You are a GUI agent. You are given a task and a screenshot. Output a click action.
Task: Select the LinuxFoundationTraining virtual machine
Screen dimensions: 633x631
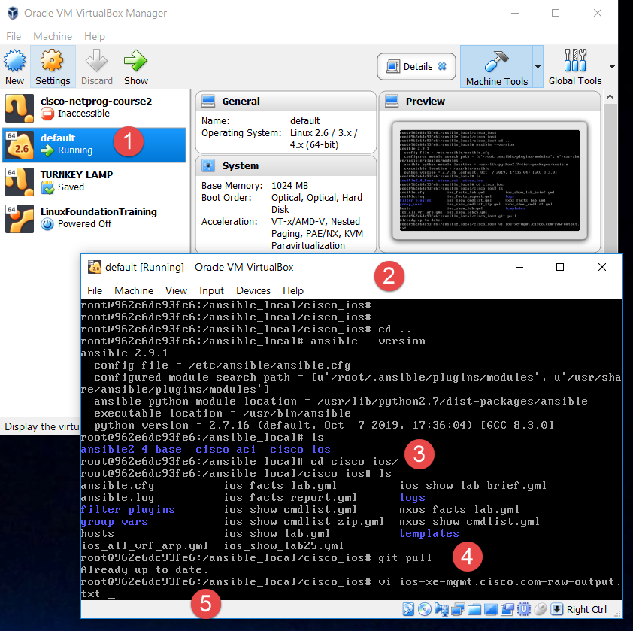click(94, 218)
